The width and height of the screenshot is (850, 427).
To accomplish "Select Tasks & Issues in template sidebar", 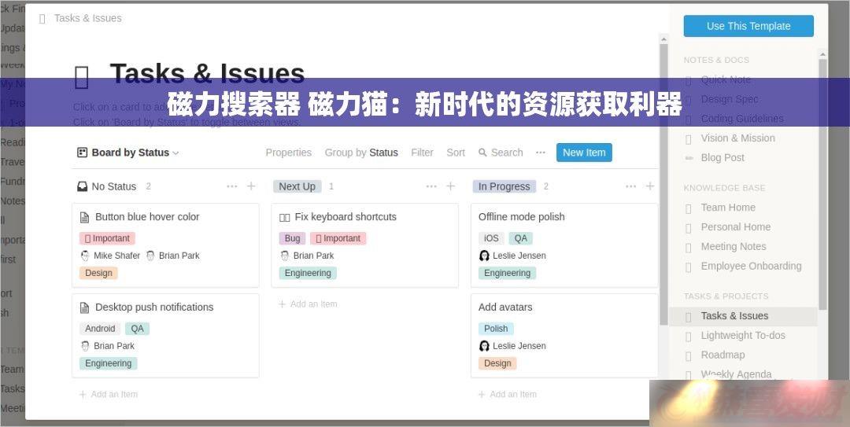I will coord(743,316).
